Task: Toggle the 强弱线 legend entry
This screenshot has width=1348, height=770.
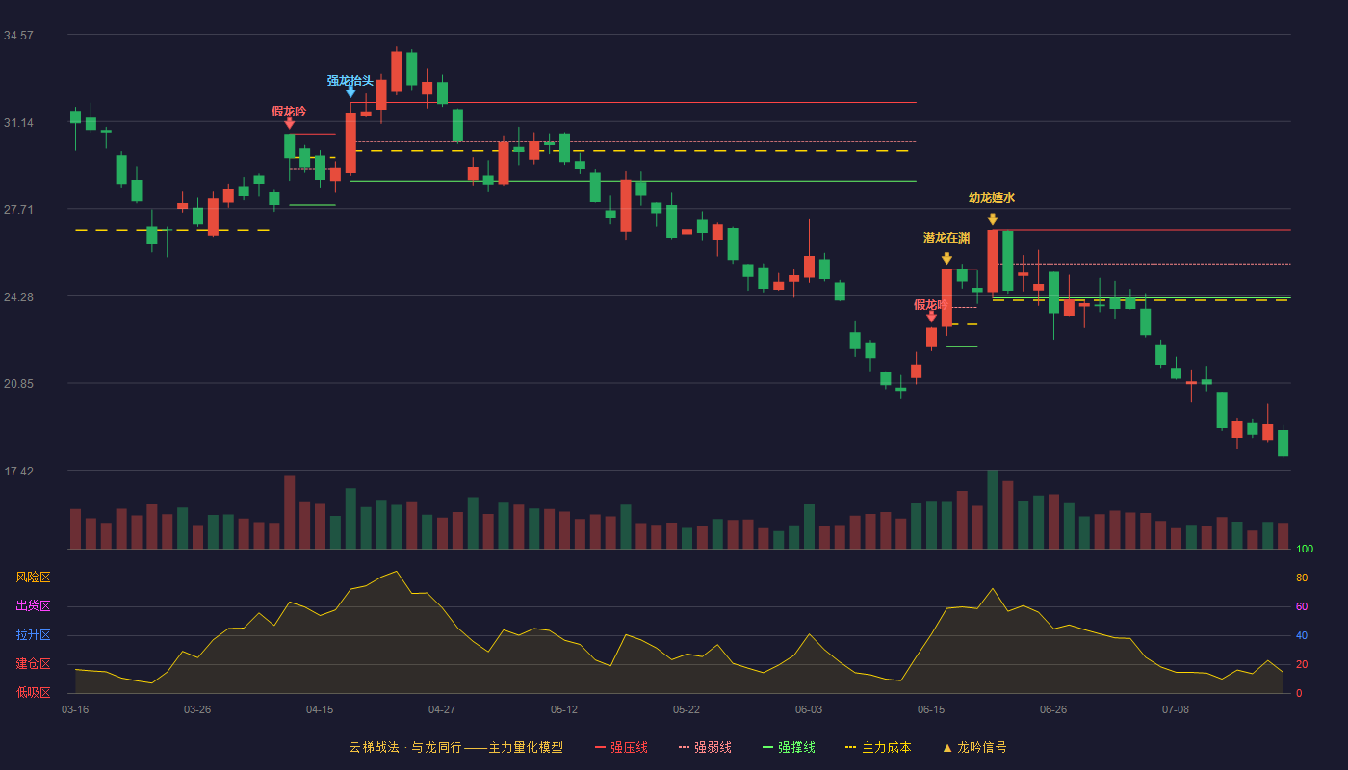Action: tap(705, 747)
